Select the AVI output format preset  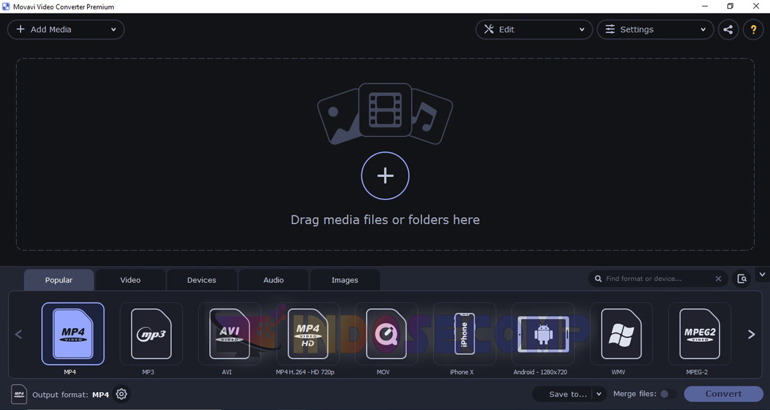229,334
